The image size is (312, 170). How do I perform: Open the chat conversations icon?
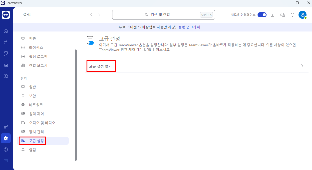pyautogui.click(x=283, y=15)
